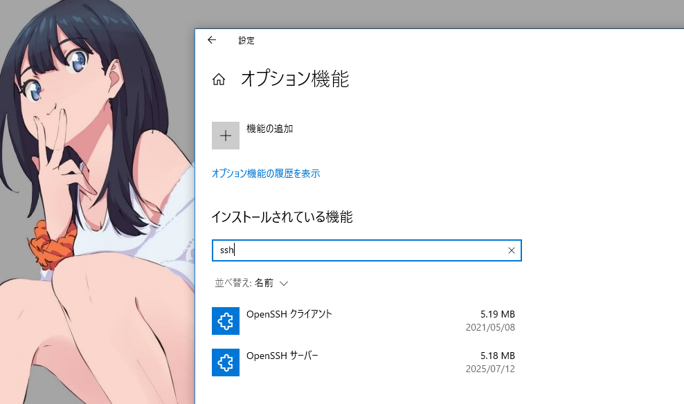Click the OpenSSH クライアント puzzle icon

coord(226,321)
